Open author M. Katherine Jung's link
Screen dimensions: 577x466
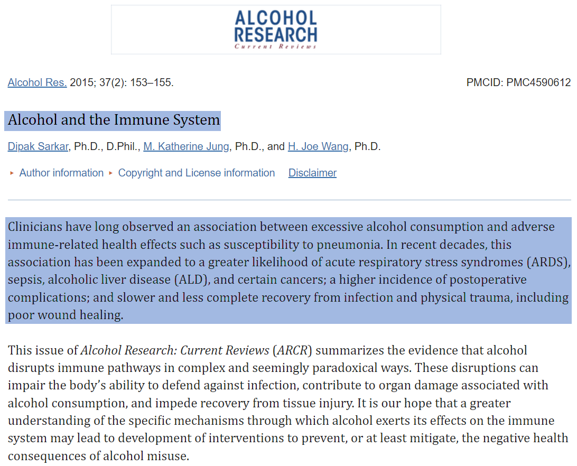pos(186,146)
